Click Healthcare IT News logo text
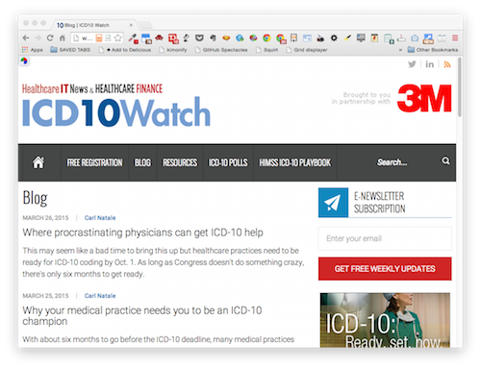 [x=55, y=88]
